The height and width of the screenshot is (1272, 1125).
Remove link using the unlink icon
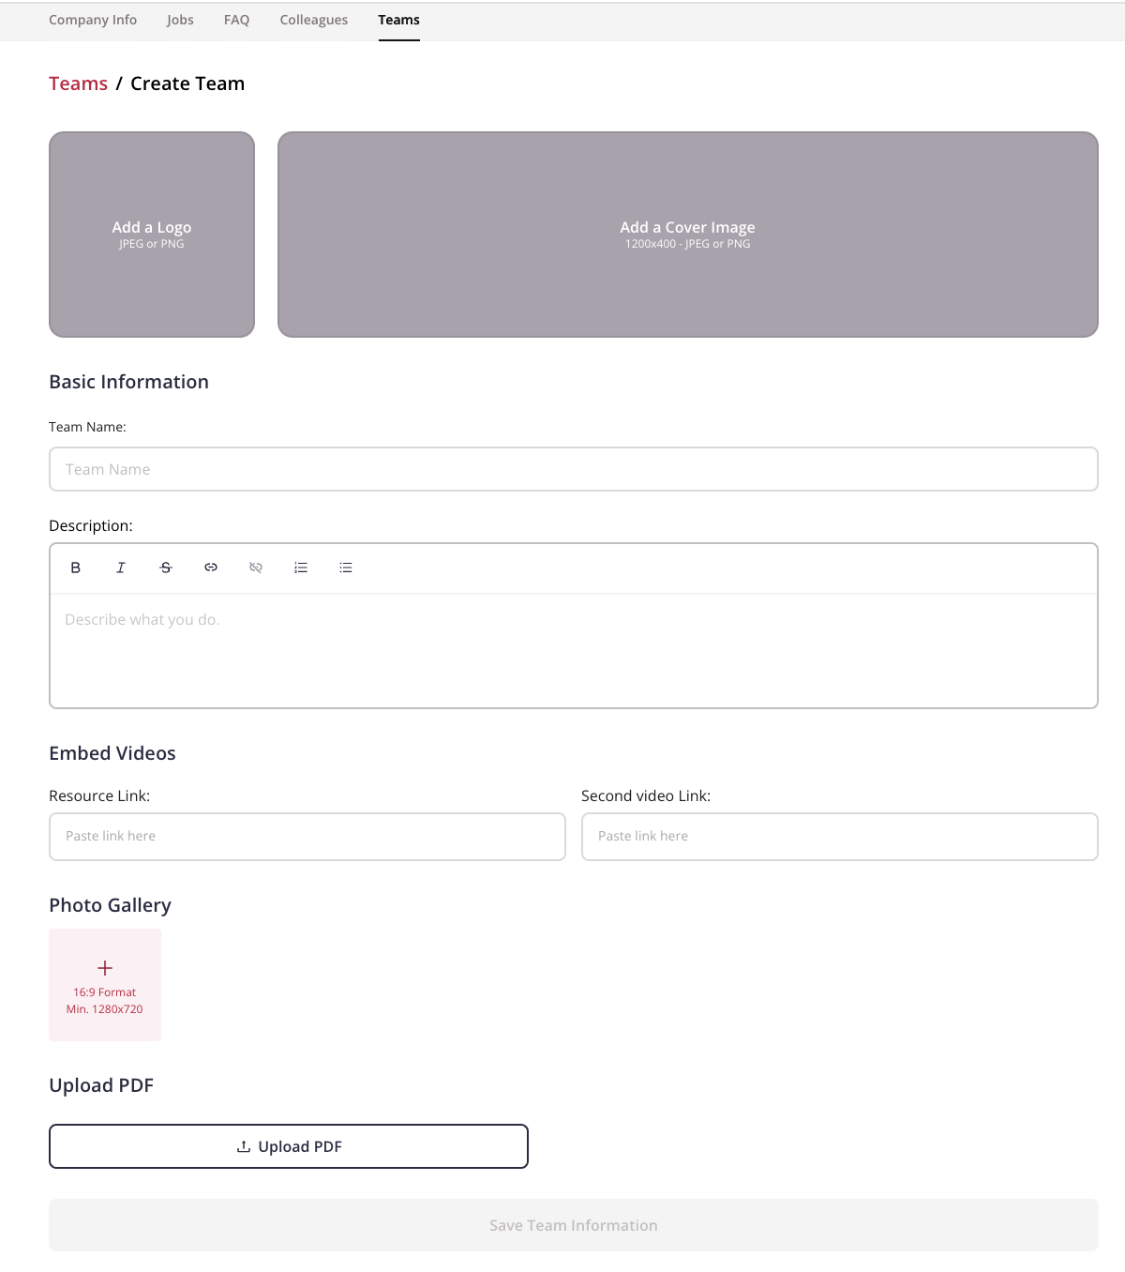[256, 568]
